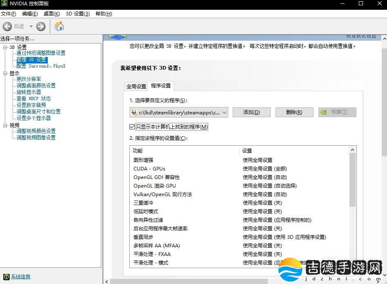The image size is (387, 284).
Task: Maximize the NVIDIA 控制面板 window
Action: (x=361, y=3)
